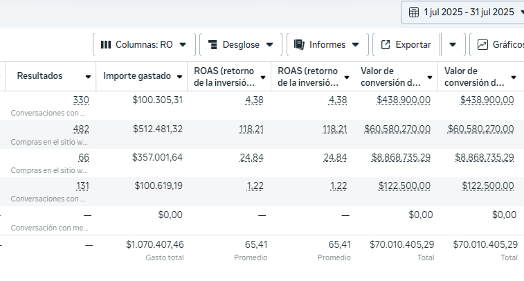Click the 482 results link
This screenshot has height=281, width=524.
coord(82,129)
